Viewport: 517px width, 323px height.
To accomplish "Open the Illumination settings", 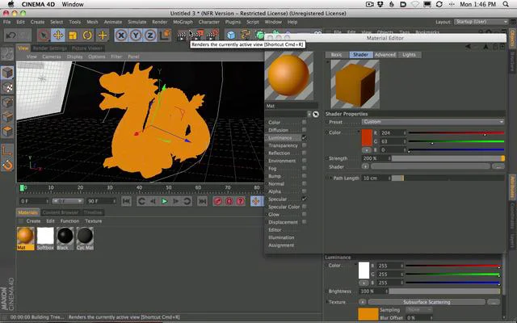I will [x=281, y=237].
